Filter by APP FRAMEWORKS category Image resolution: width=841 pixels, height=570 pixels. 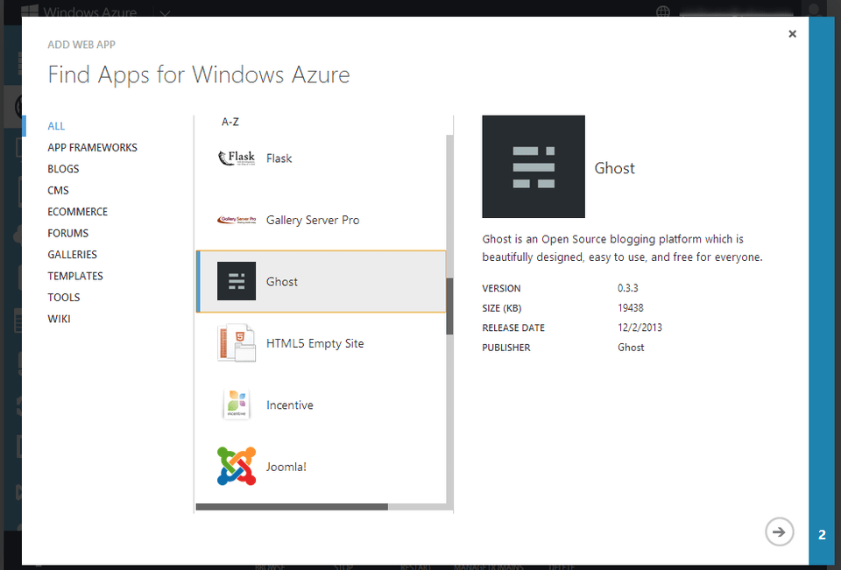92,147
